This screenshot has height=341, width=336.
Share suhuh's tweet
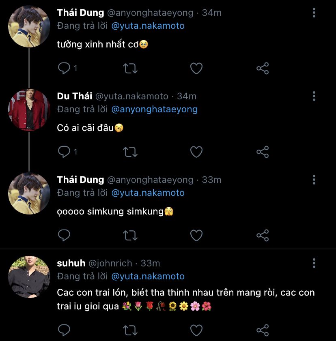263,330
